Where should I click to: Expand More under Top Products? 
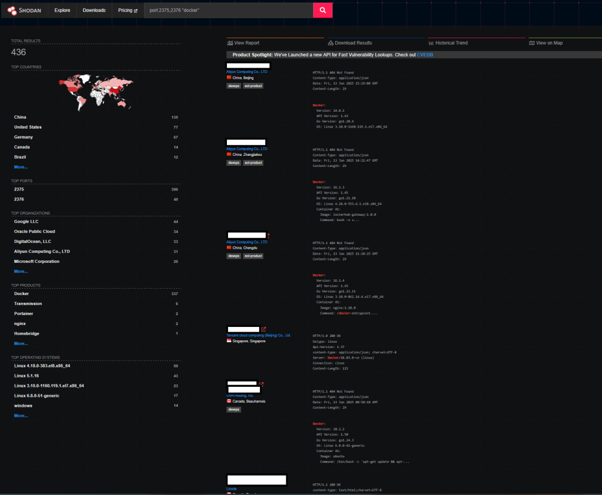[21, 344]
